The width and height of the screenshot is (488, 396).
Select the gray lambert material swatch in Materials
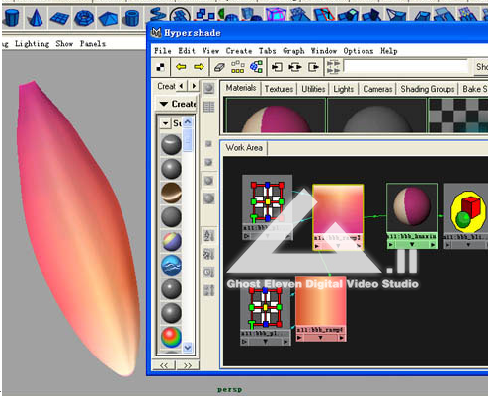[376, 116]
